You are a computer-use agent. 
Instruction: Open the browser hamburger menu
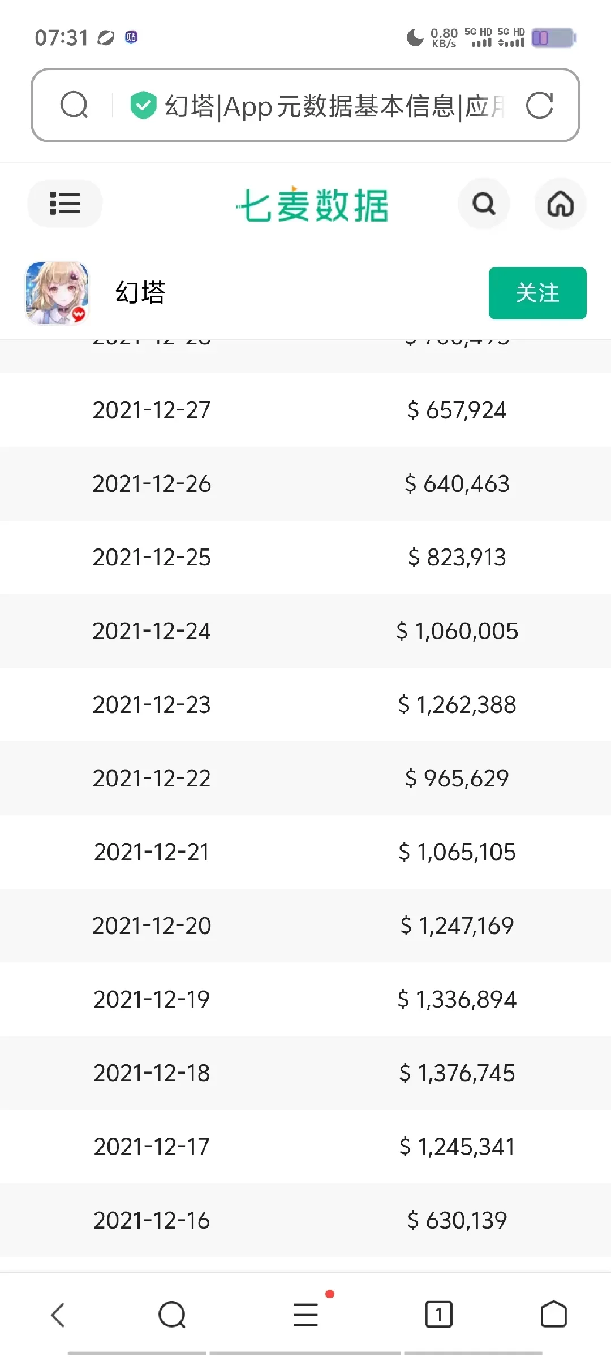click(x=305, y=1315)
